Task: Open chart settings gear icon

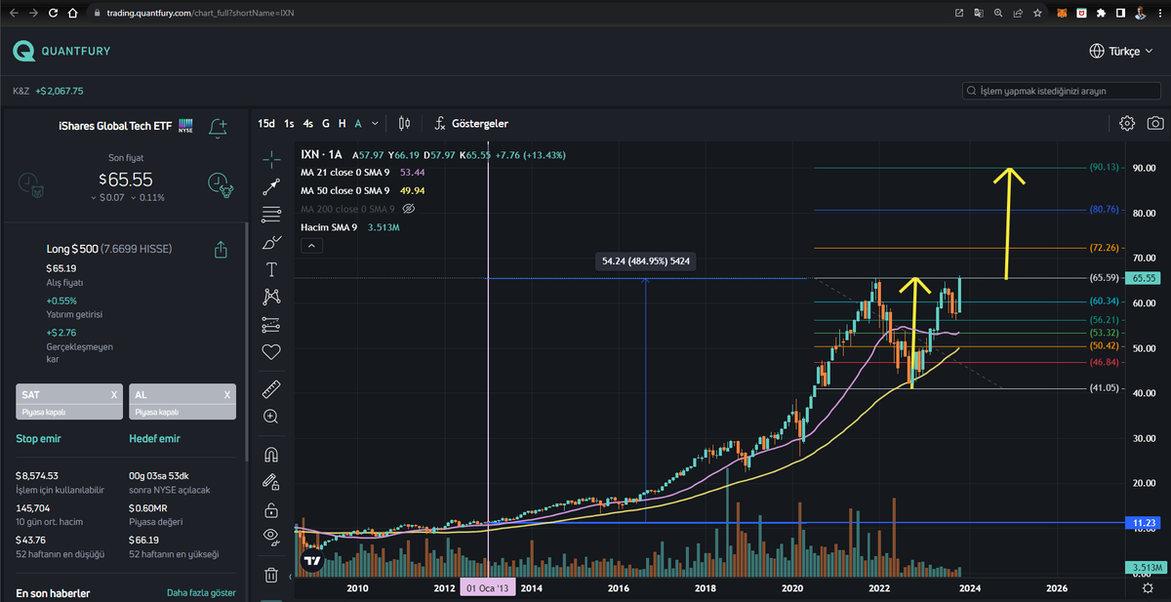Action: coord(1127,123)
